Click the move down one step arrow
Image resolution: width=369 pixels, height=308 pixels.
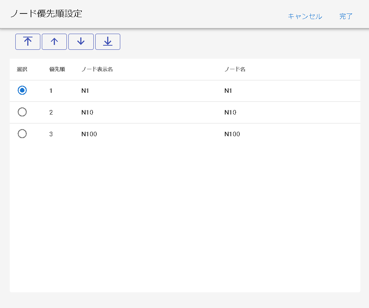(x=81, y=42)
